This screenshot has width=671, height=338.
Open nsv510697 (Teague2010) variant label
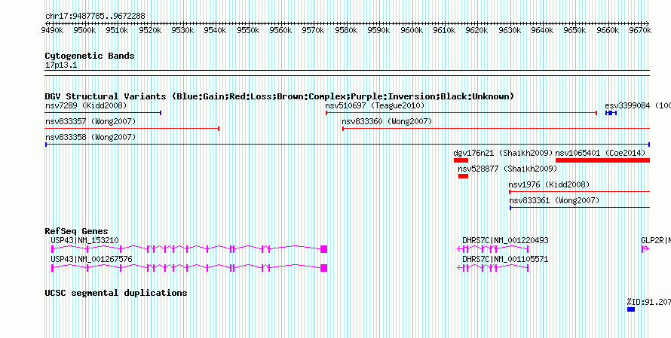click(375, 105)
